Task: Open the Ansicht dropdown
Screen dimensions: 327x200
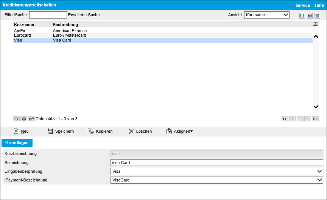Action: pos(266,15)
